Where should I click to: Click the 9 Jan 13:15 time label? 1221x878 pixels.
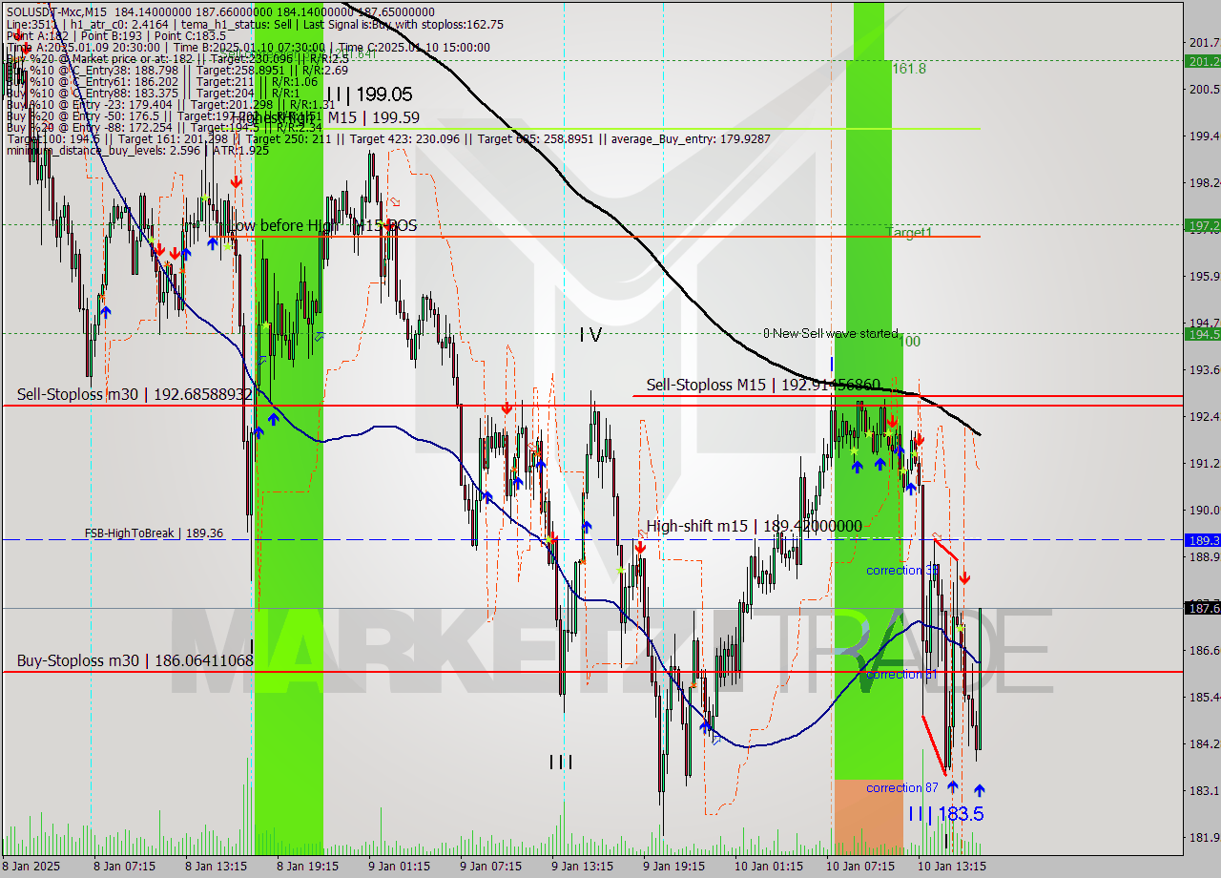pyautogui.click(x=582, y=867)
